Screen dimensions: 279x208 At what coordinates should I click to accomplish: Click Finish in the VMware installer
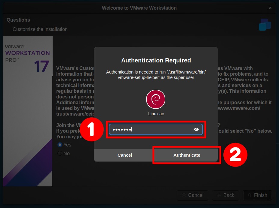pyautogui.click(x=257, y=195)
